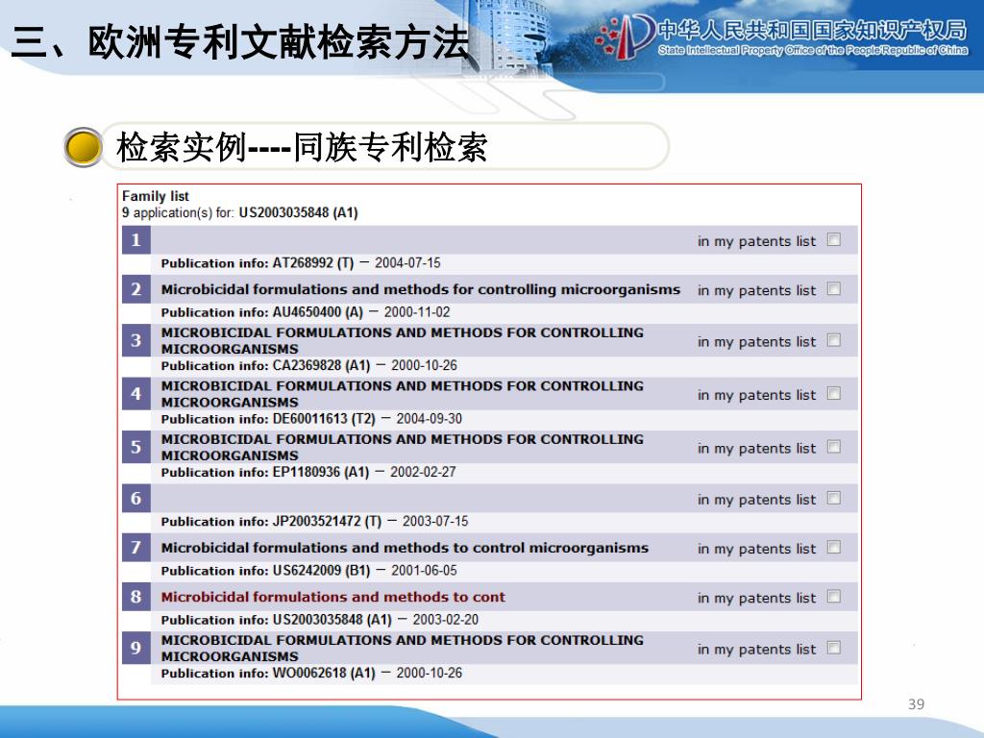Open title link of family entry 3
The height and width of the screenshot is (738, 984).
pos(403,341)
